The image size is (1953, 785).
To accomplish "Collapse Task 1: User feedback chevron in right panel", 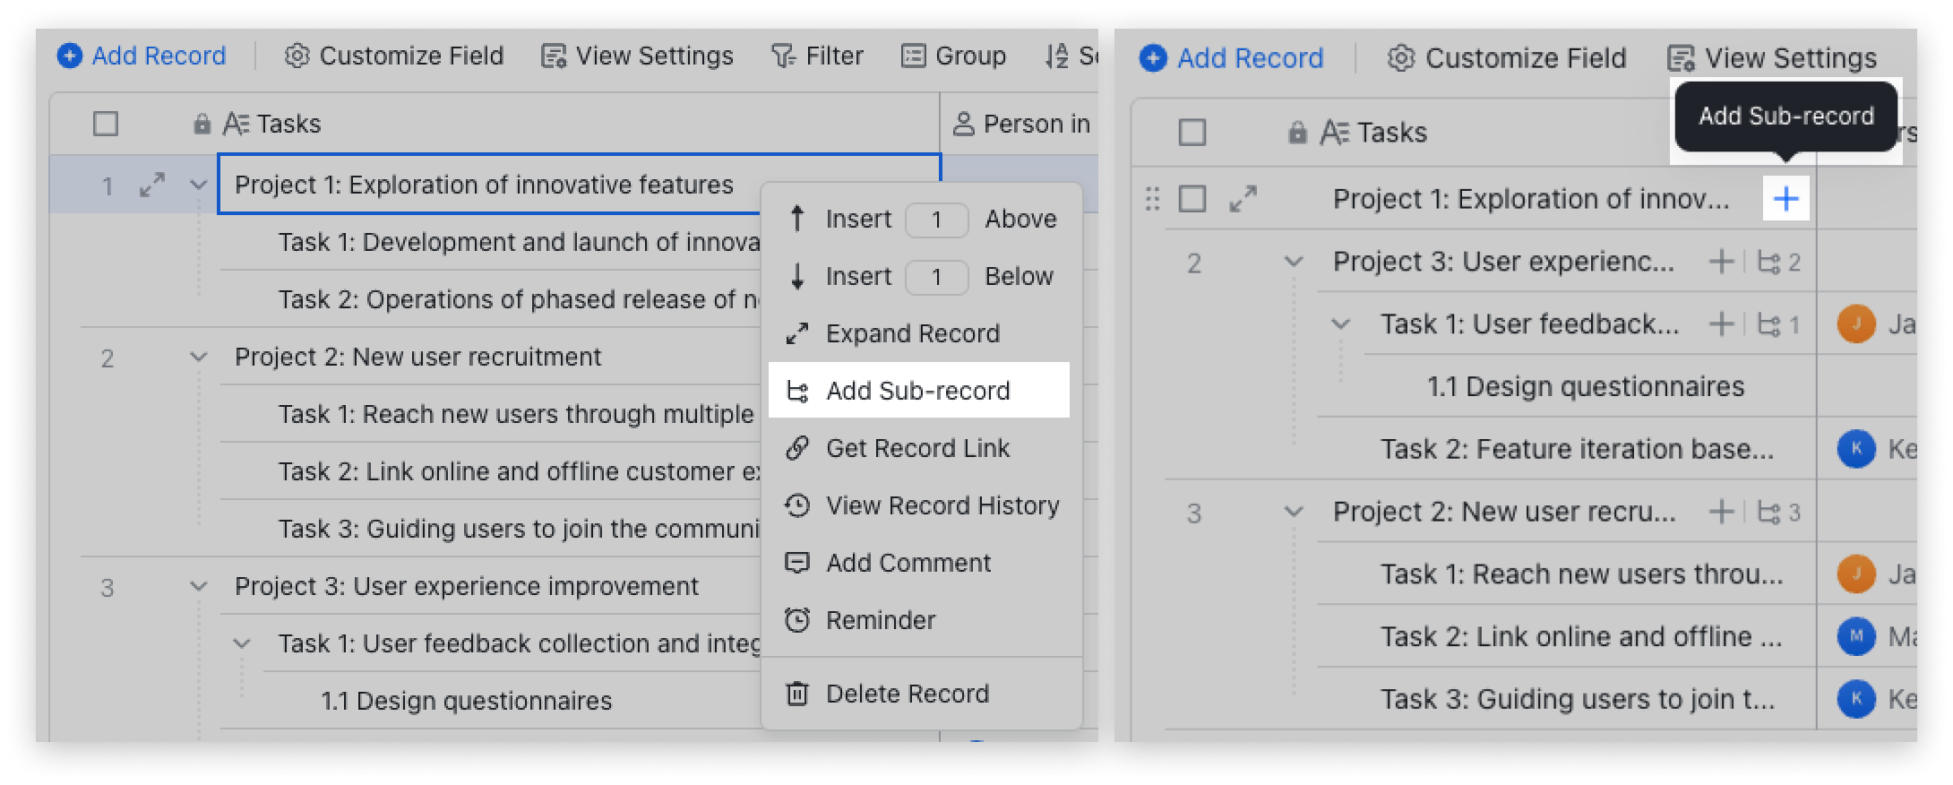I will (x=1340, y=324).
